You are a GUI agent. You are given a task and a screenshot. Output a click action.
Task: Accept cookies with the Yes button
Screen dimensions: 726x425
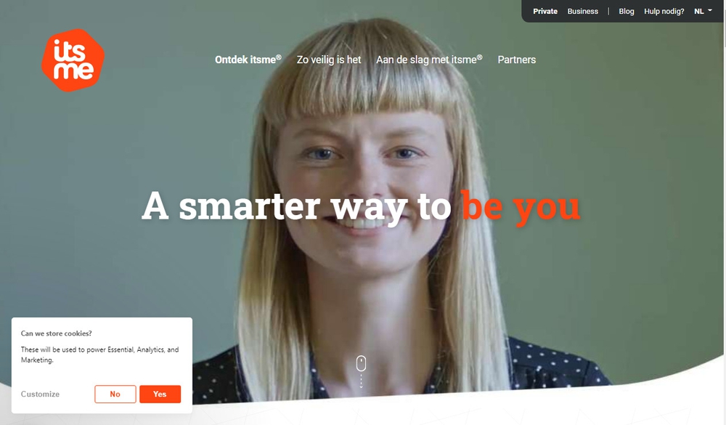[x=160, y=394]
